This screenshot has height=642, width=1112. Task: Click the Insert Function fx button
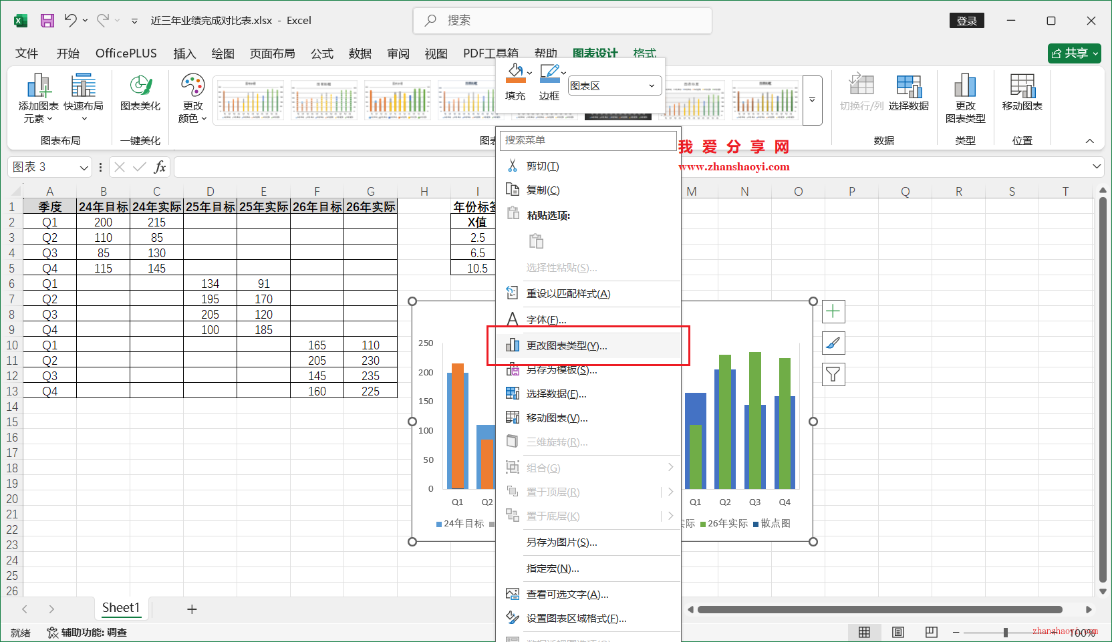coord(160,167)
